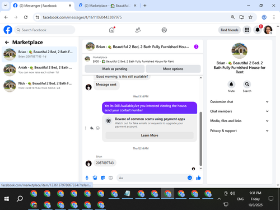Expand the Customize chat section
Image resolution: width=280 pixels, height=210 pixels.
pos(240,102)
